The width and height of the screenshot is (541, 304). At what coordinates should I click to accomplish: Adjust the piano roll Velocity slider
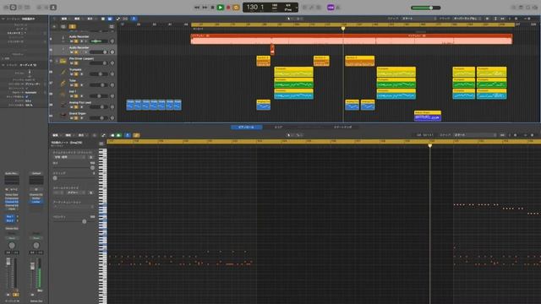74,221
